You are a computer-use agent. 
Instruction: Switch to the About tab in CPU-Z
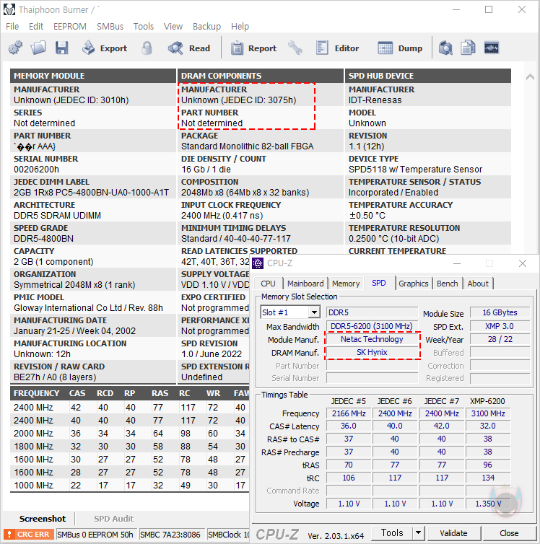pos(478,284)
